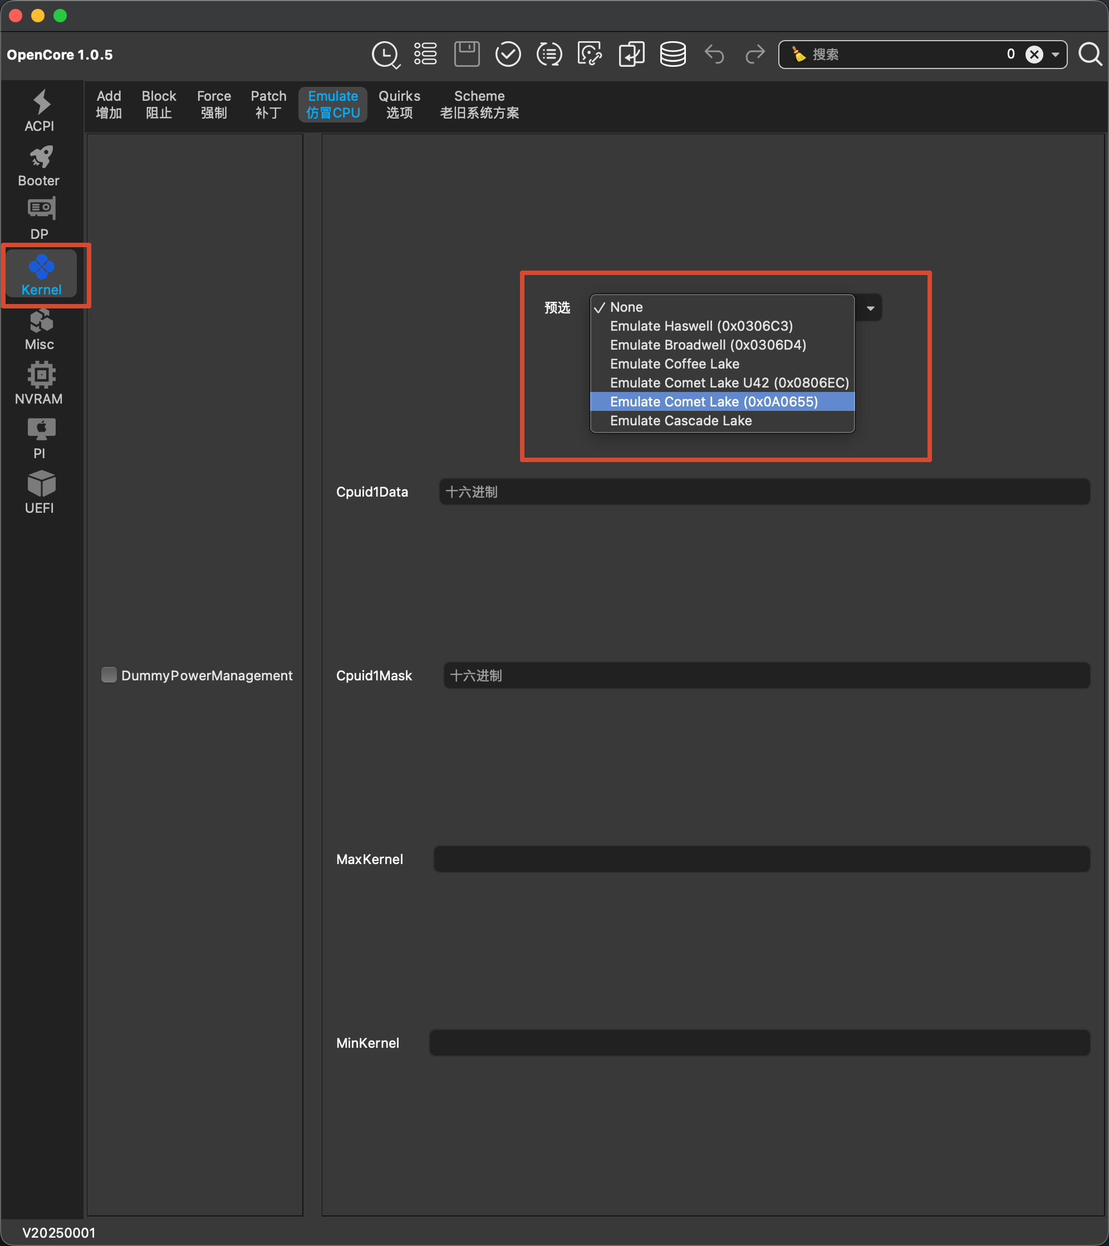Open the PI (PlatformInfo) section
Screen dimensions: 1109x1246
tap(40, 438)
